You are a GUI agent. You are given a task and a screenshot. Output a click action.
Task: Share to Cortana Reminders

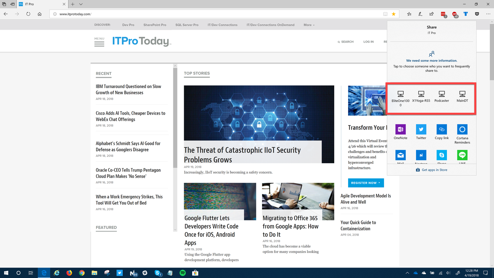click(x=462, y=134)
